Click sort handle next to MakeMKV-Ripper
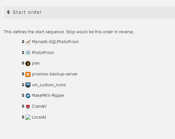Image resolution: width=175 pixels, height=139 pixels. (23, 95)
